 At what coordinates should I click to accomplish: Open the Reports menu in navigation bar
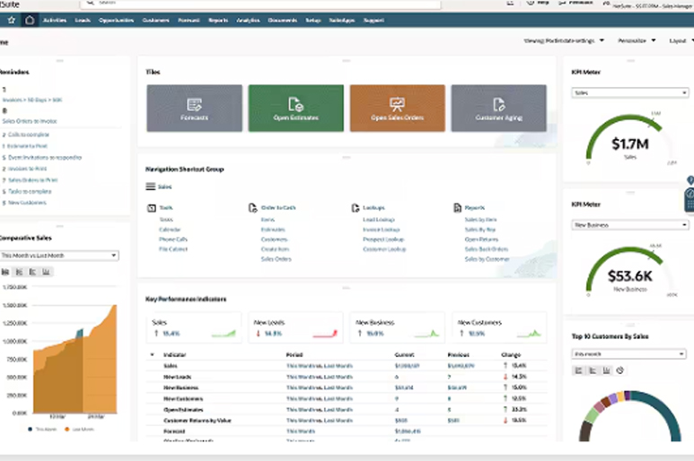[x=217, y=20]
